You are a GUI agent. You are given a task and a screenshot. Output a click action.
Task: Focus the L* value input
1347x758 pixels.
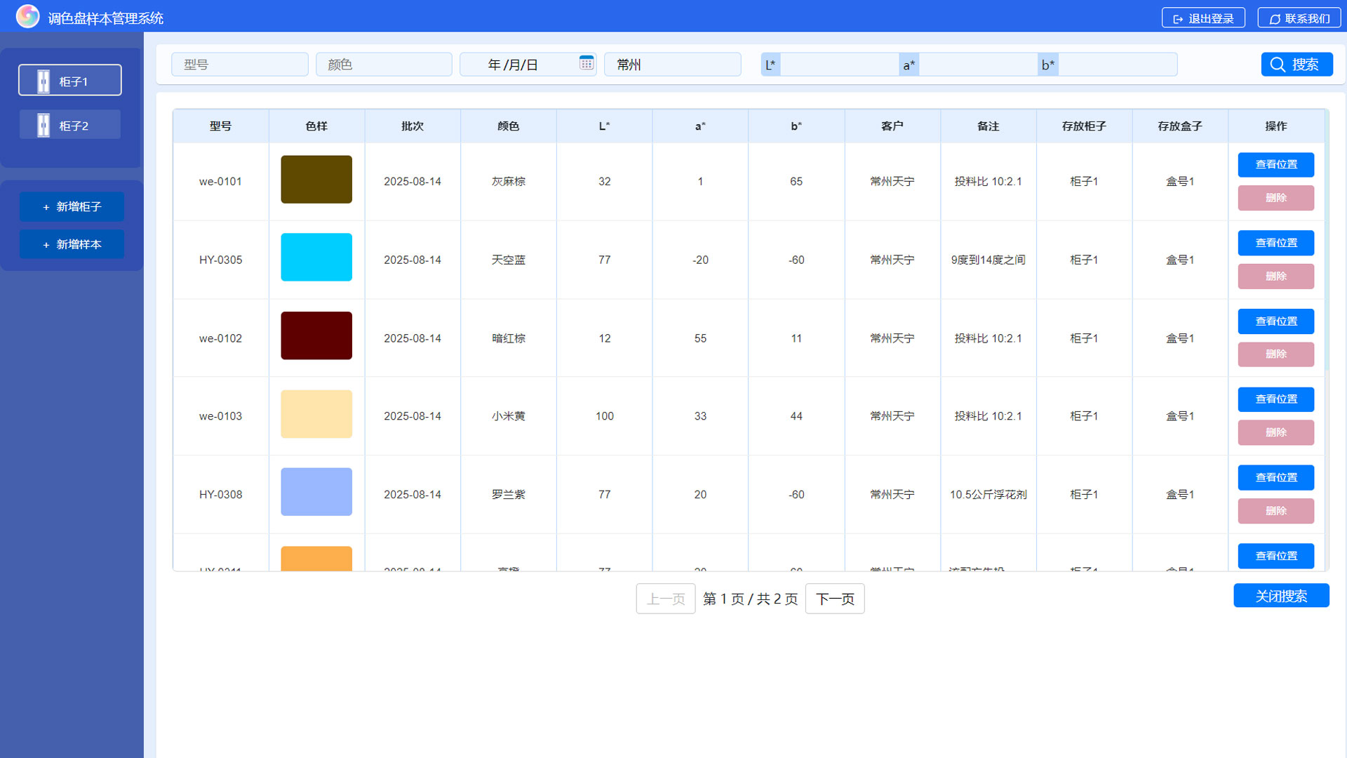point(838,65)
